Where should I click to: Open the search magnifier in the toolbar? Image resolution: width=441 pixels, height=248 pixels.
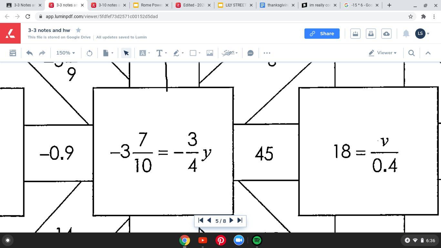pyautogui.click(x=411, y=53)
